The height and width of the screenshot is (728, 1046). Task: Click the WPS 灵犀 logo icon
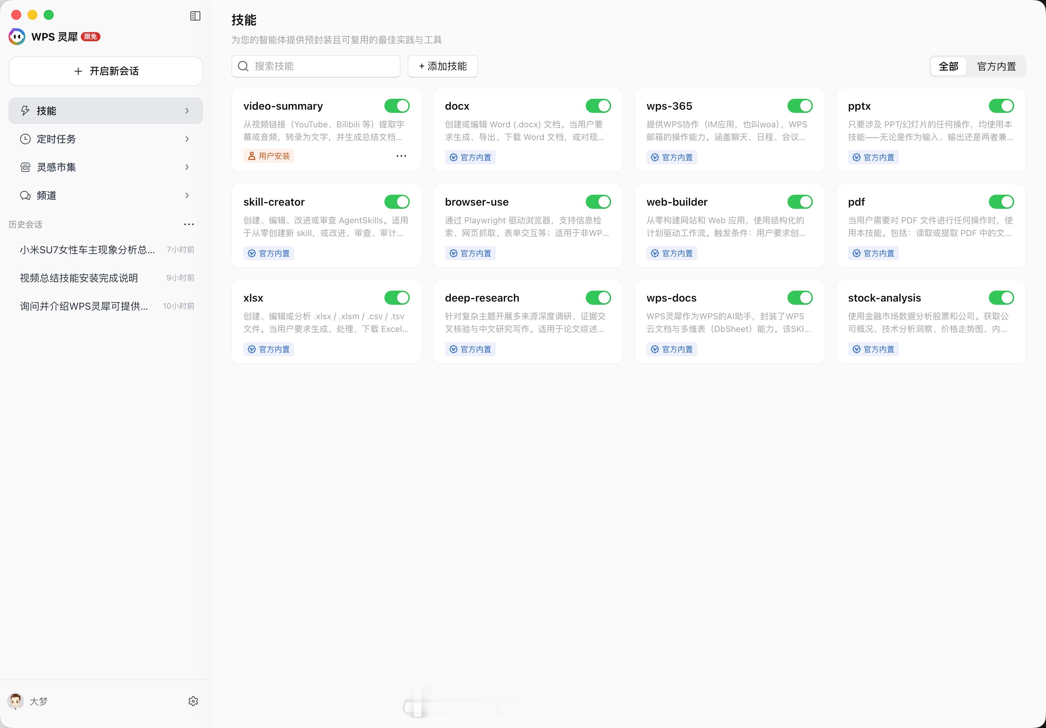17,36
